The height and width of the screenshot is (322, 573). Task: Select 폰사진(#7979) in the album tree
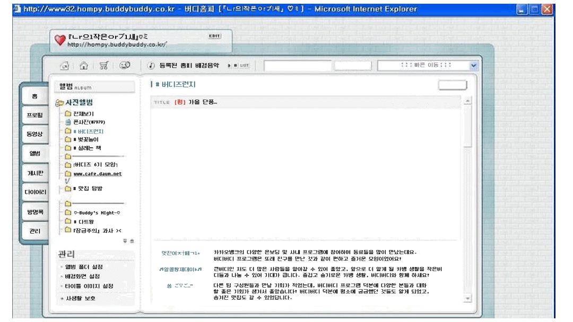pyautogui.click(x=89, y=122)
